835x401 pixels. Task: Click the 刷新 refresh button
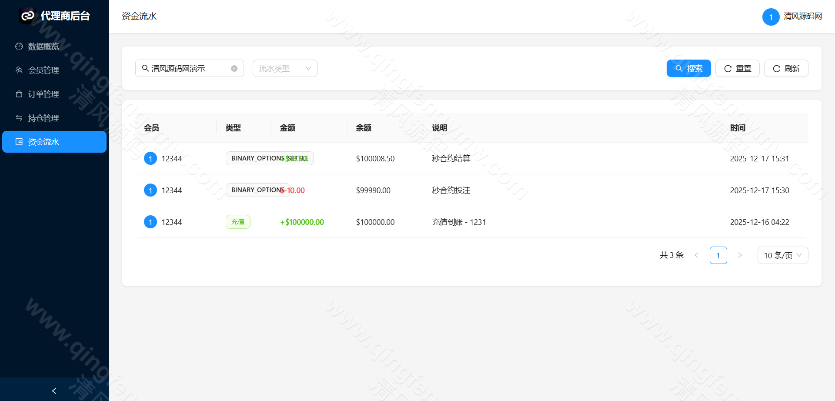[786, 68]
